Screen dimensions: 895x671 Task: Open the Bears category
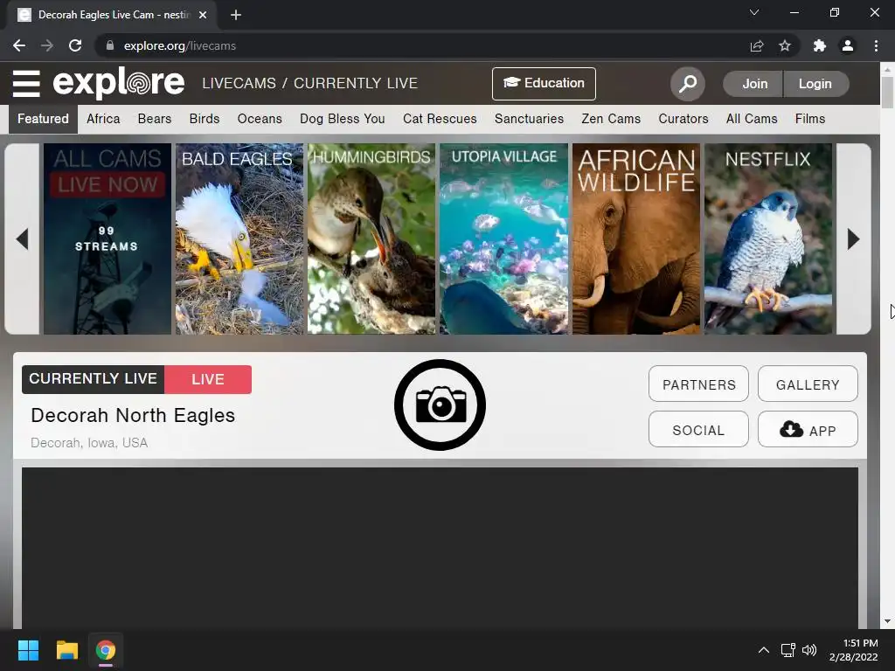click(154, 119)
